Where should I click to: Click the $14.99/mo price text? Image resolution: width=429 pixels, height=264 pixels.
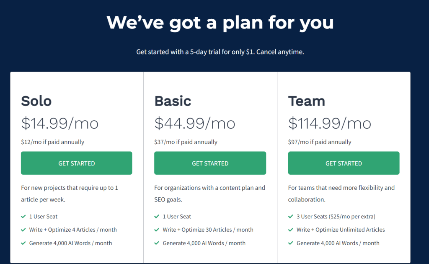point(59,123)
